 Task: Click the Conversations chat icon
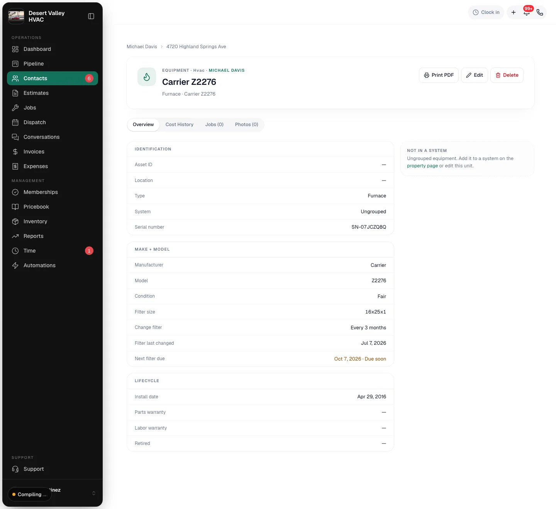(x=15, y=137)
